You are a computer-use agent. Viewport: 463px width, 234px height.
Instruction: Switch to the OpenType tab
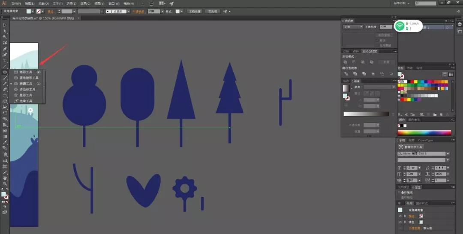[426, 140]
